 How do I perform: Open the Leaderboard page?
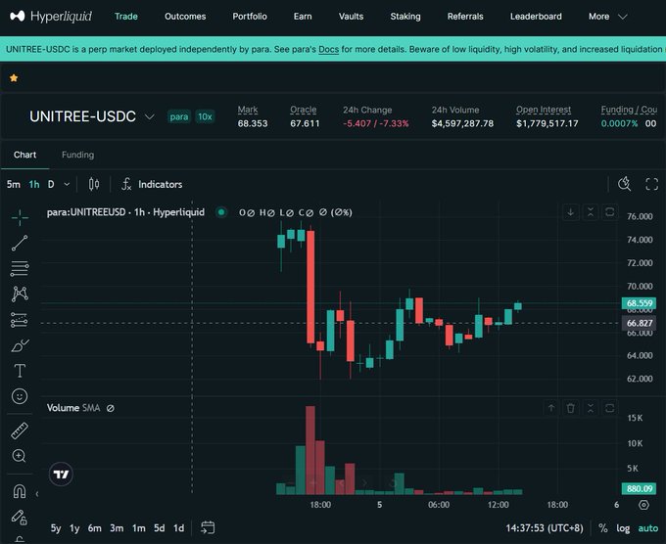tap(536, 17)
